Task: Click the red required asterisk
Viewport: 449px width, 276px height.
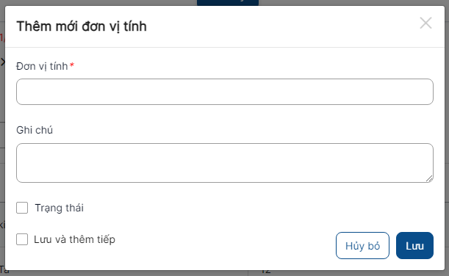Action: (x=72, y=65)
